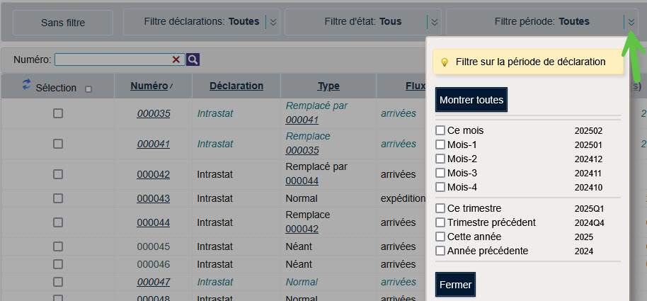The width and height of the screenshot is (647, 301).
Task: Open declaration number 000043
Action: point(154,198)
